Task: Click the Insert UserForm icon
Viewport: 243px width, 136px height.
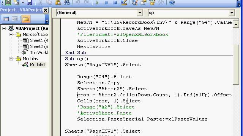Action: pos(17,3)
